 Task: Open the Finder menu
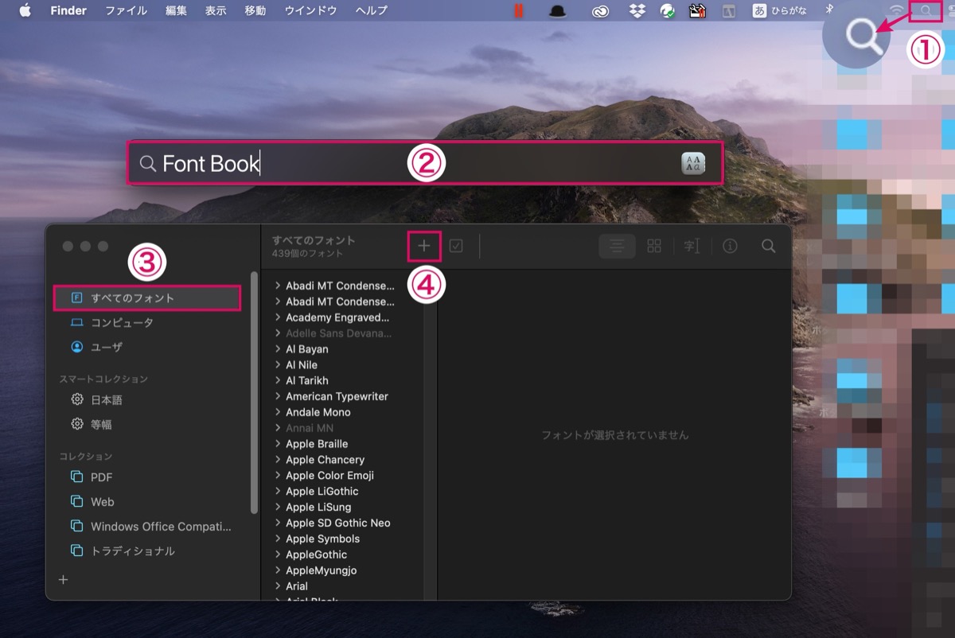pos(68,10)
